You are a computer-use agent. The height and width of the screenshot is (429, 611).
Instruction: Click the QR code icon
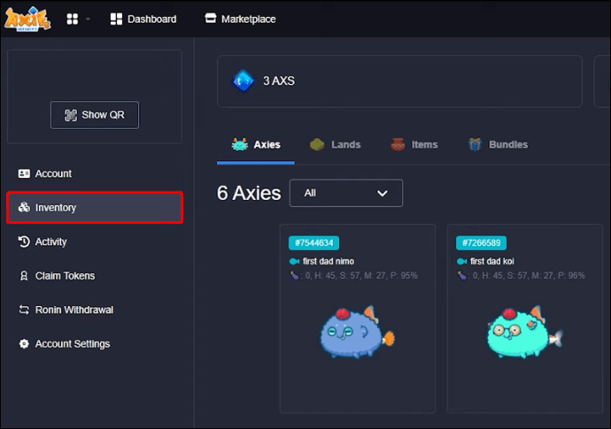click(x=71, y=115)
